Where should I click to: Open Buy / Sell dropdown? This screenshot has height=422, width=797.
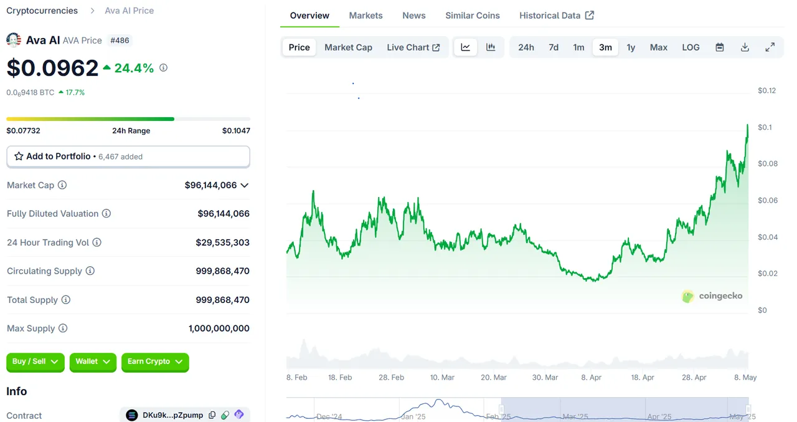[35, 362]
